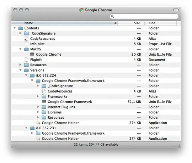The height and width of the screenshot is (163, 192).
Task: Select the PkgInfo file name
Action: pos(36,60)
